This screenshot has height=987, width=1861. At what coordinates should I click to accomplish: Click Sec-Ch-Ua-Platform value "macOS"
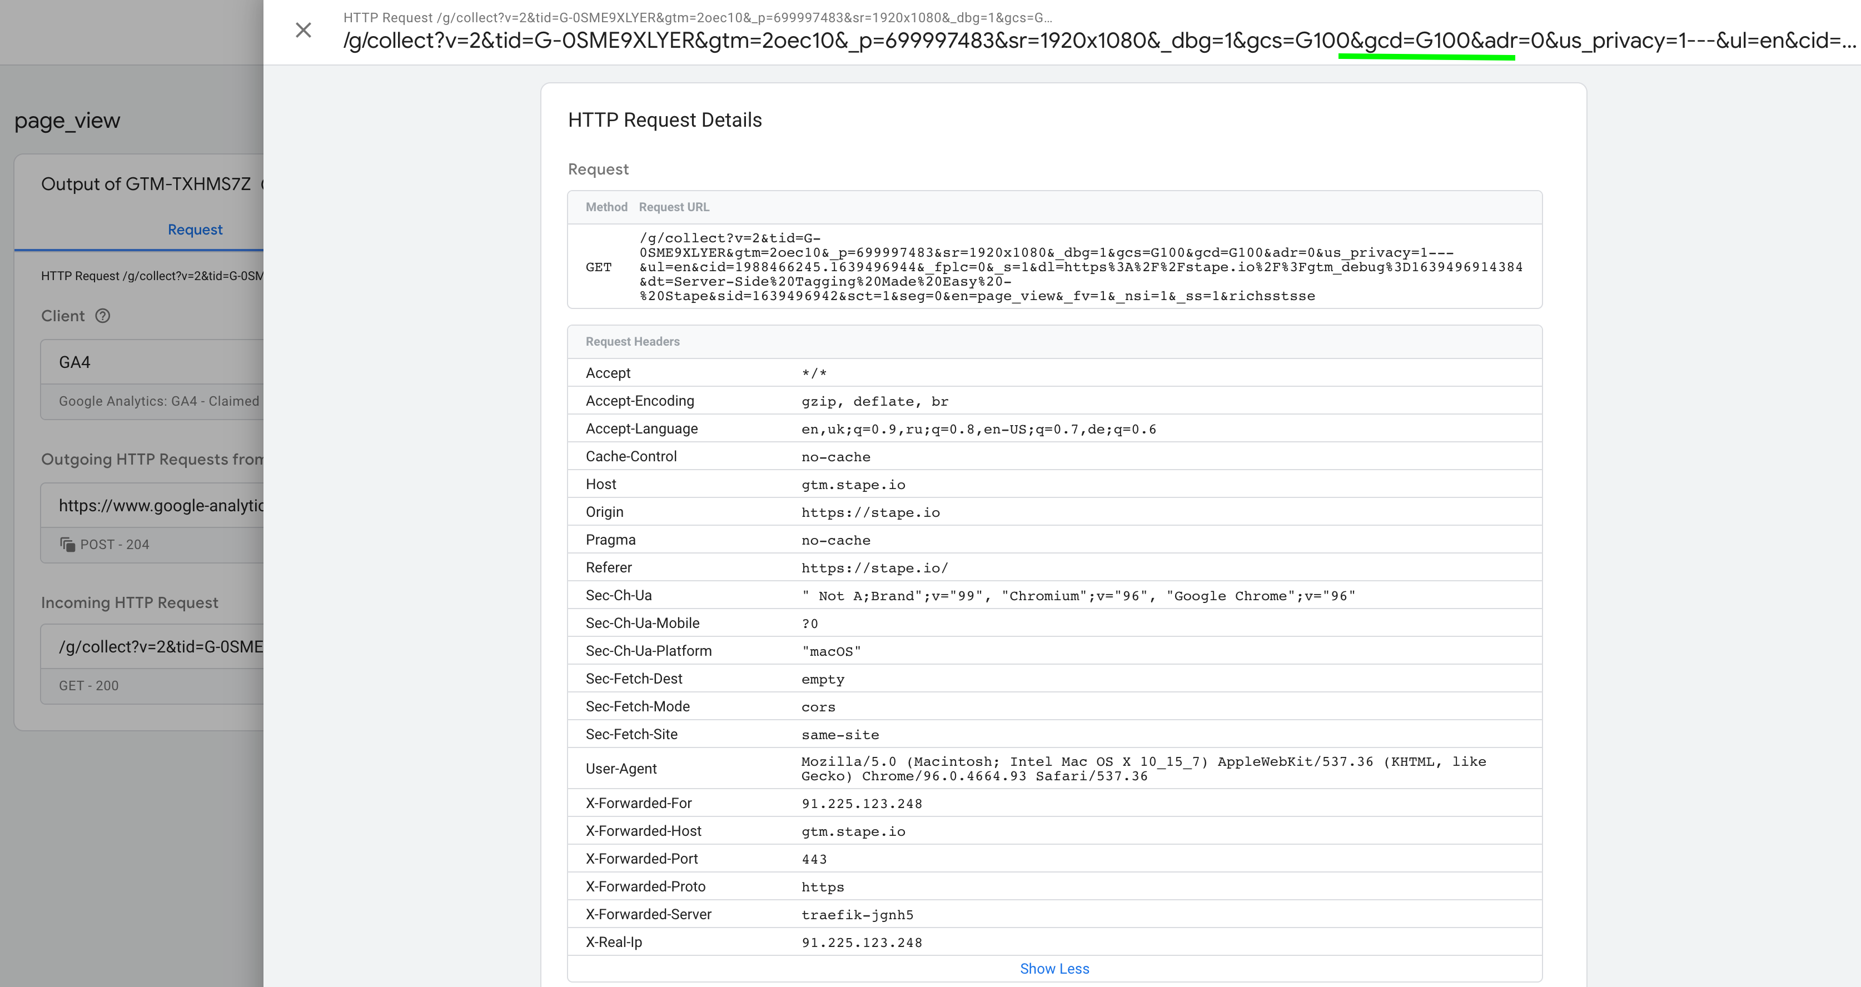click(x=831, y=651)
